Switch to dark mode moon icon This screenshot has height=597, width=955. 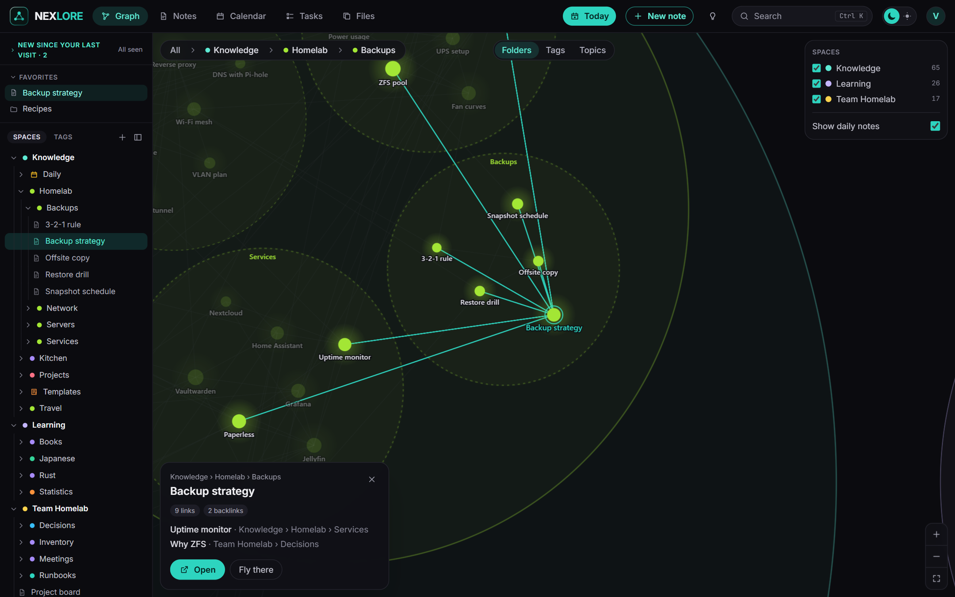pos(891,16)
